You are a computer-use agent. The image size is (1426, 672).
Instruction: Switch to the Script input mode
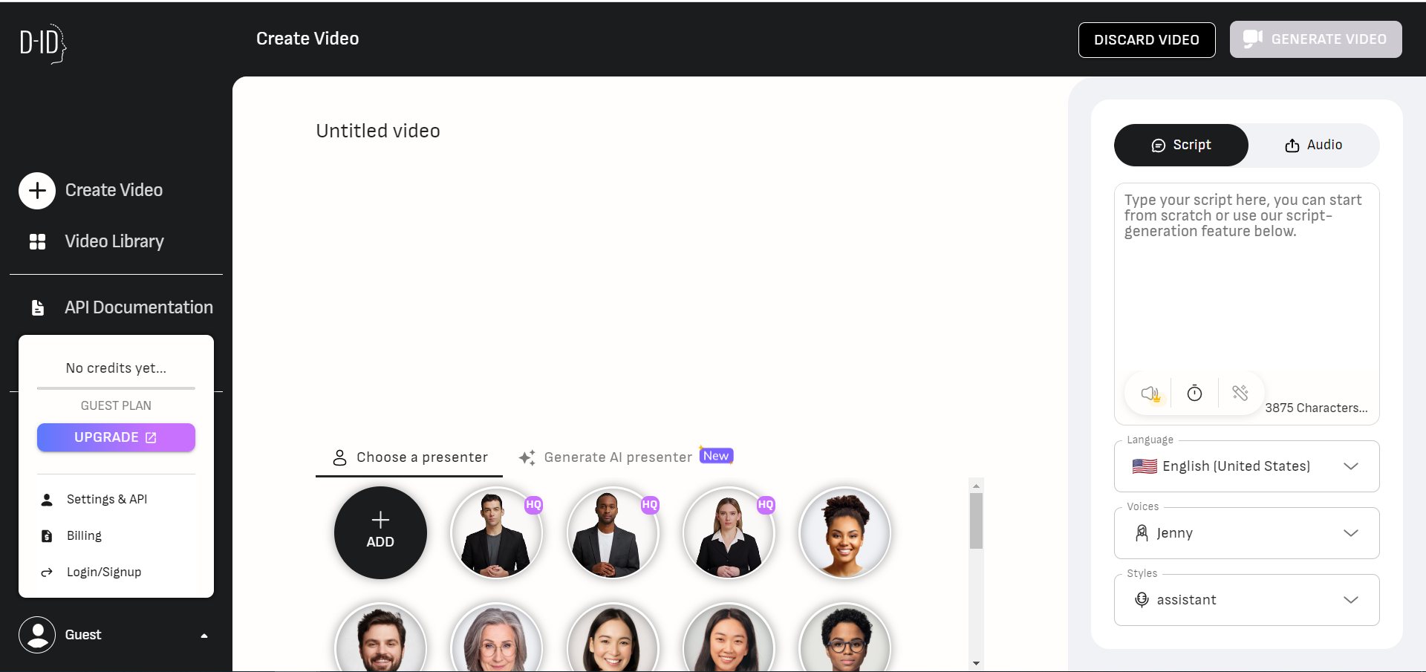[1181, 145]
